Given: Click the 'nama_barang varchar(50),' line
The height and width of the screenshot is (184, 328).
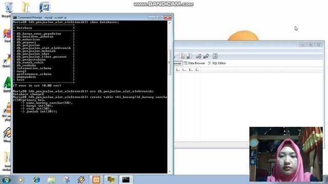Looking at the screenshot, I should (x=49, y=103).
